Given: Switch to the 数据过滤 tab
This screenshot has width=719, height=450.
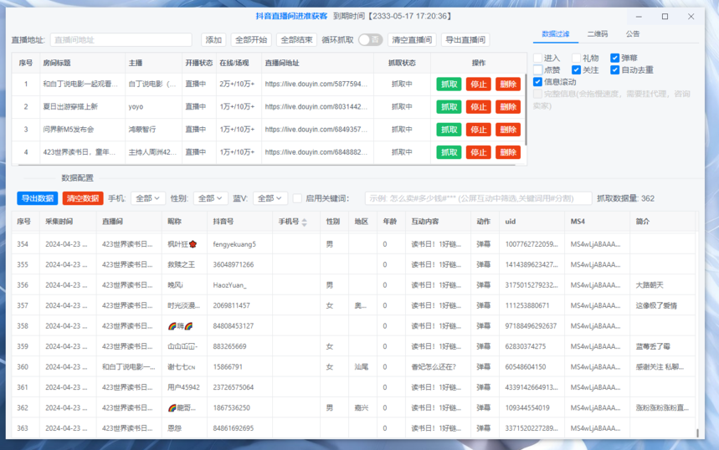Looking at the screenshot, I should (555, 34).
